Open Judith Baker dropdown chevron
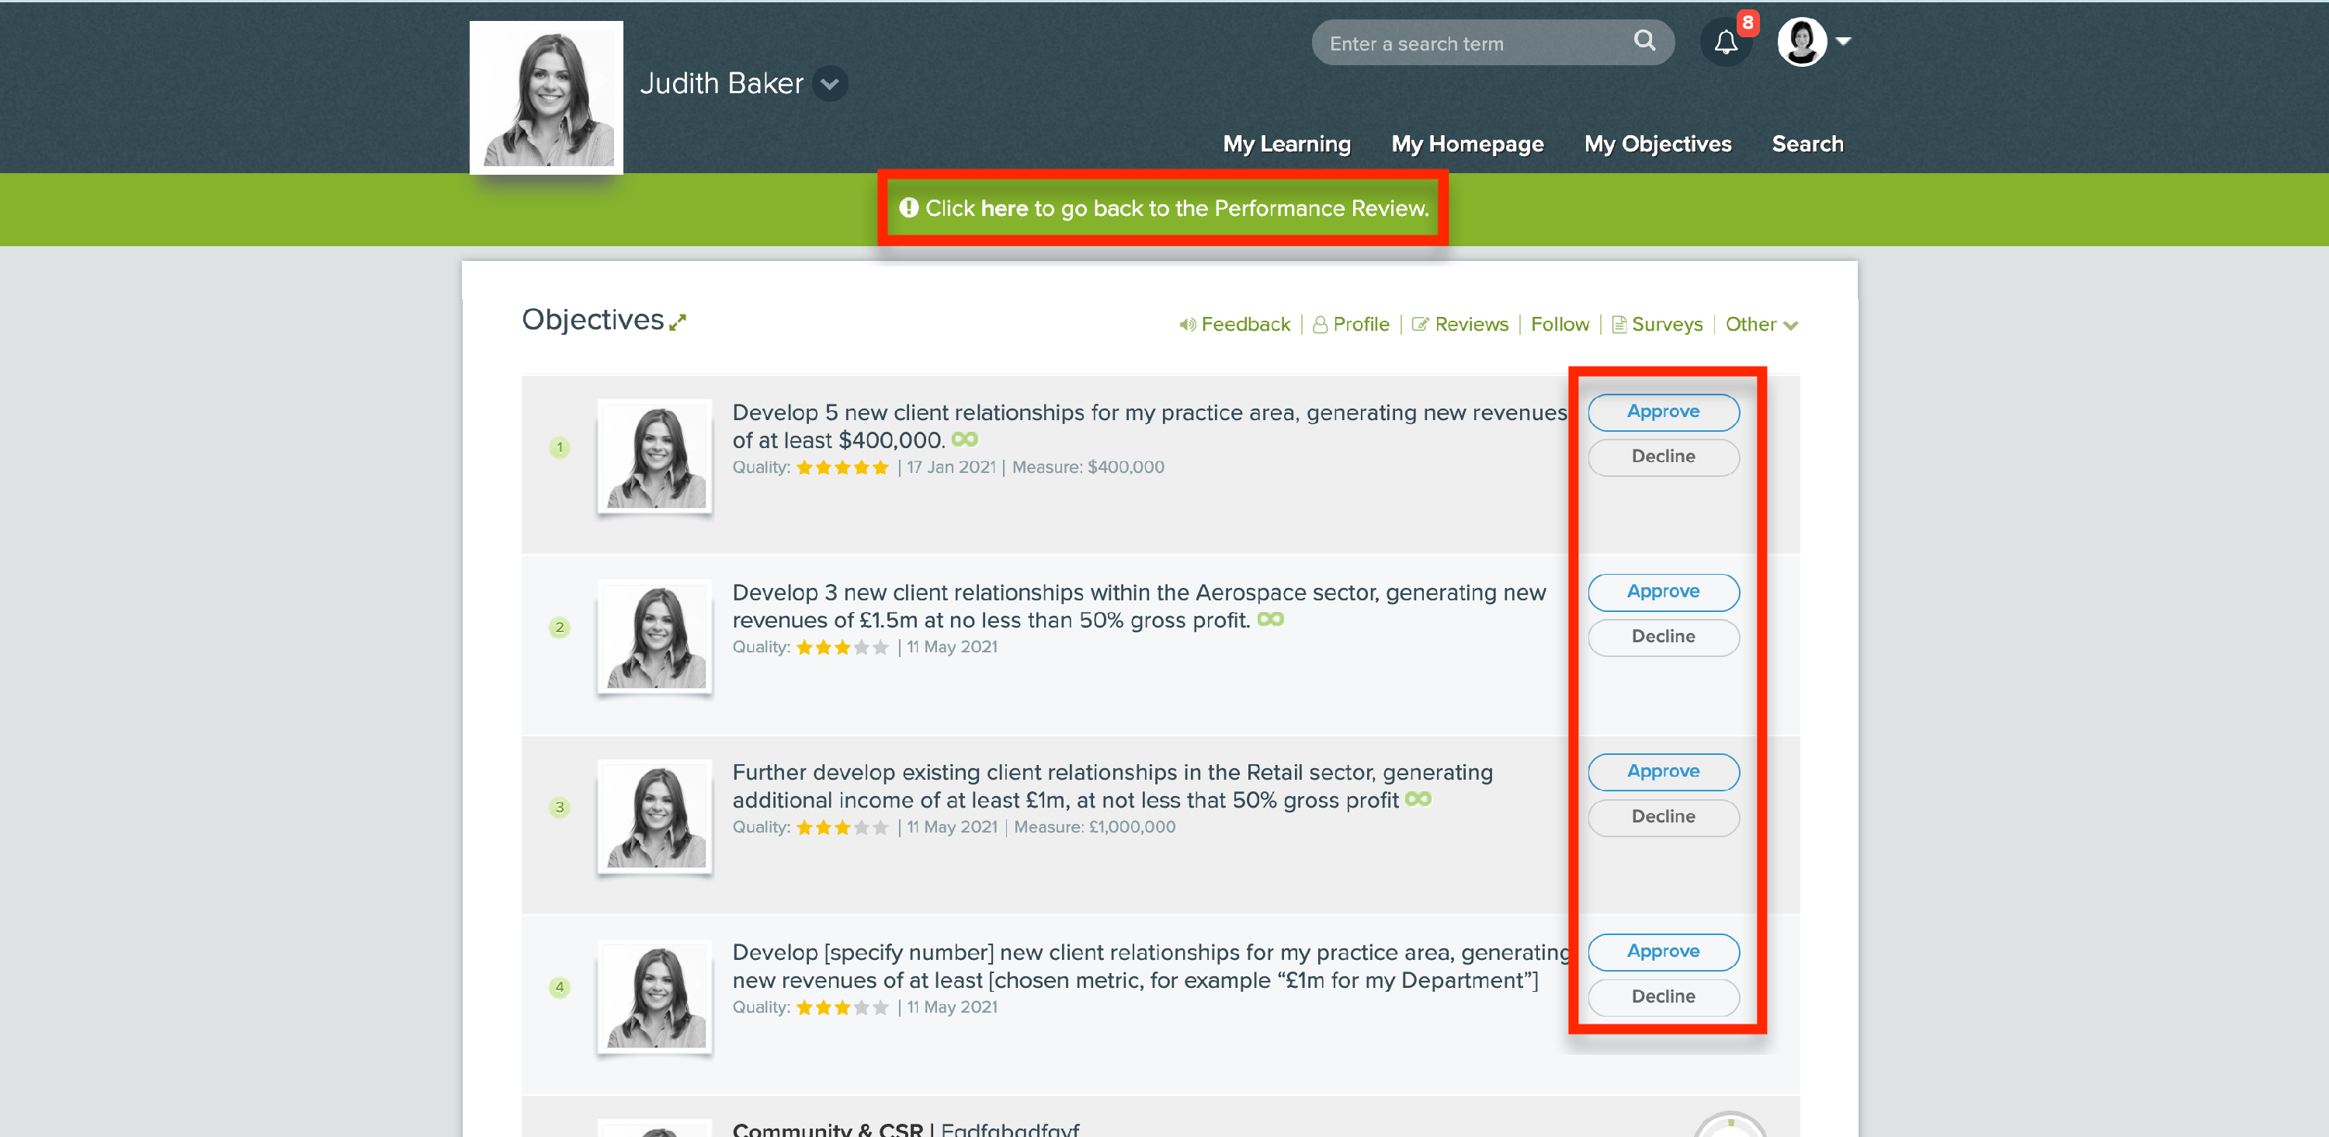 pyautogui.click(x=830, y=84)
